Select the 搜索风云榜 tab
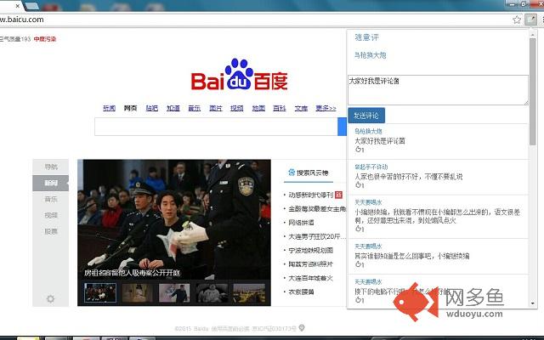The width and height of the screenshot is (544, 340). [x=309, y=173]
